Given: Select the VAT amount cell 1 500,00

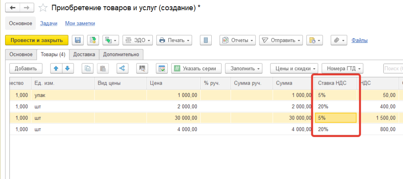Looking at the screenshot, I should (x=378, y=118).
